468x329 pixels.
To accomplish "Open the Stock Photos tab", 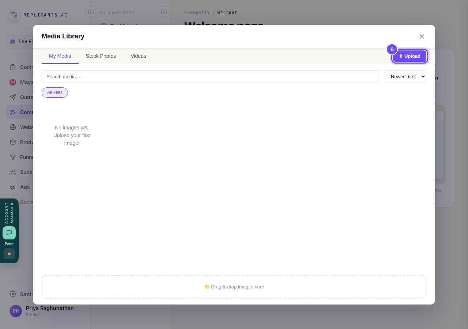I will pos(101,56).
